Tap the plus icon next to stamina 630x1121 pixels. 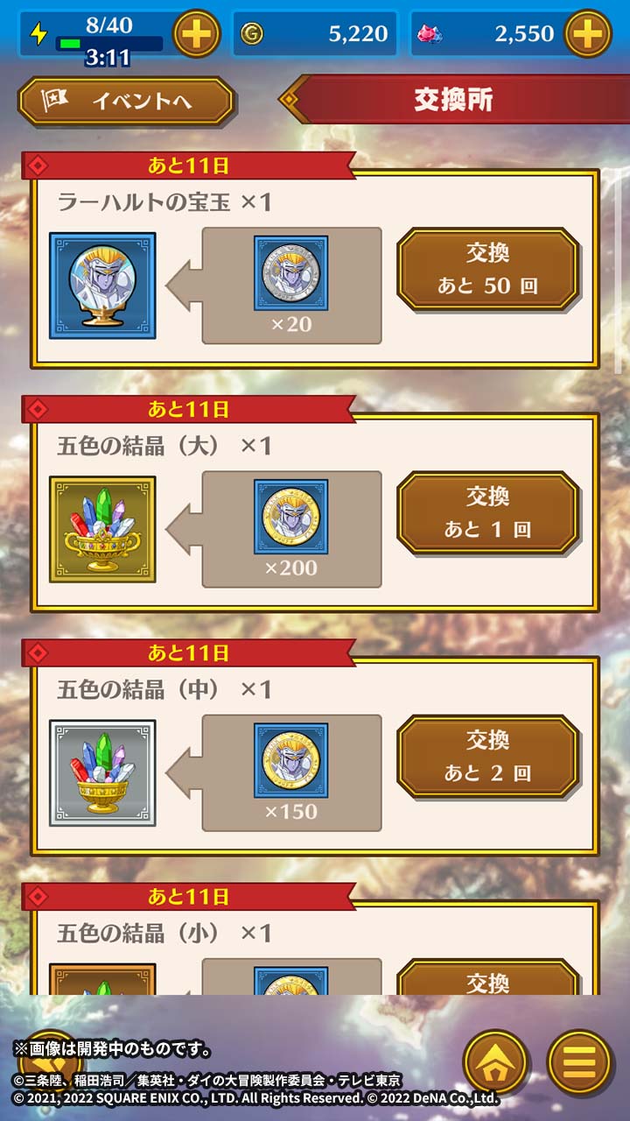point(197,34)
